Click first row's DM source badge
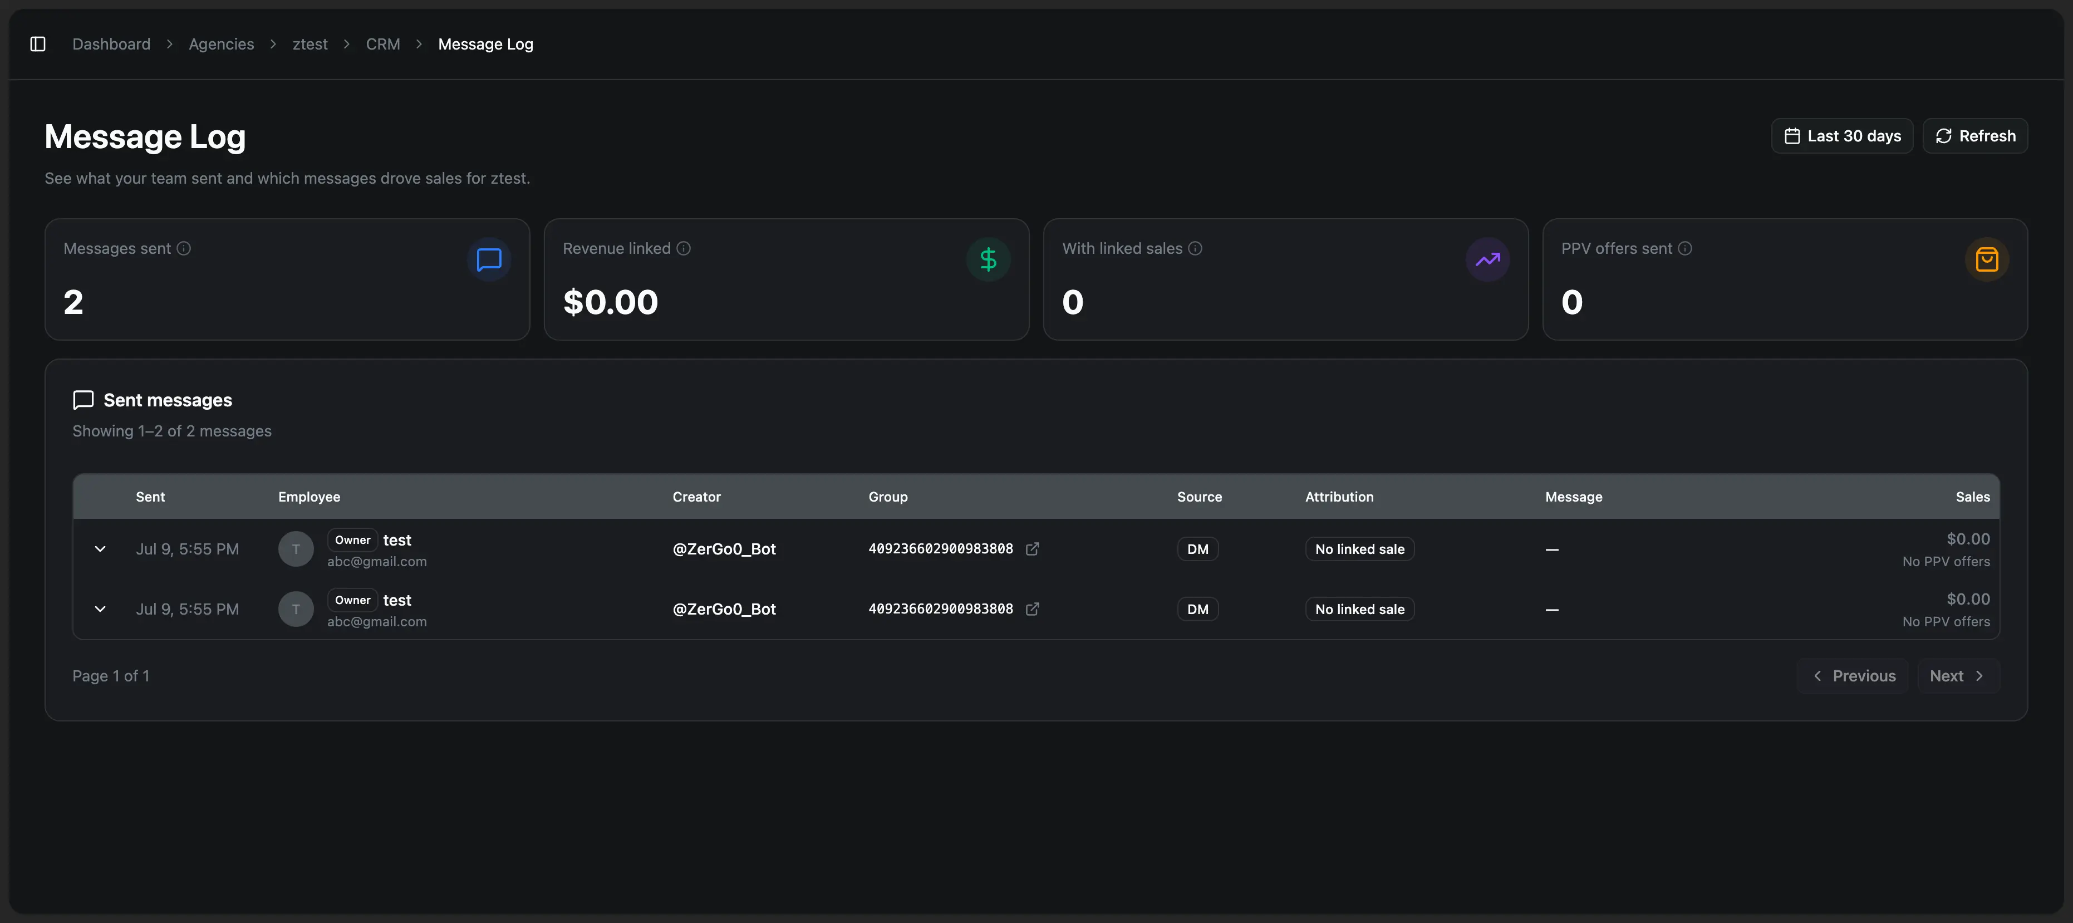2073x923 pixels. [x=1197, y=549]
